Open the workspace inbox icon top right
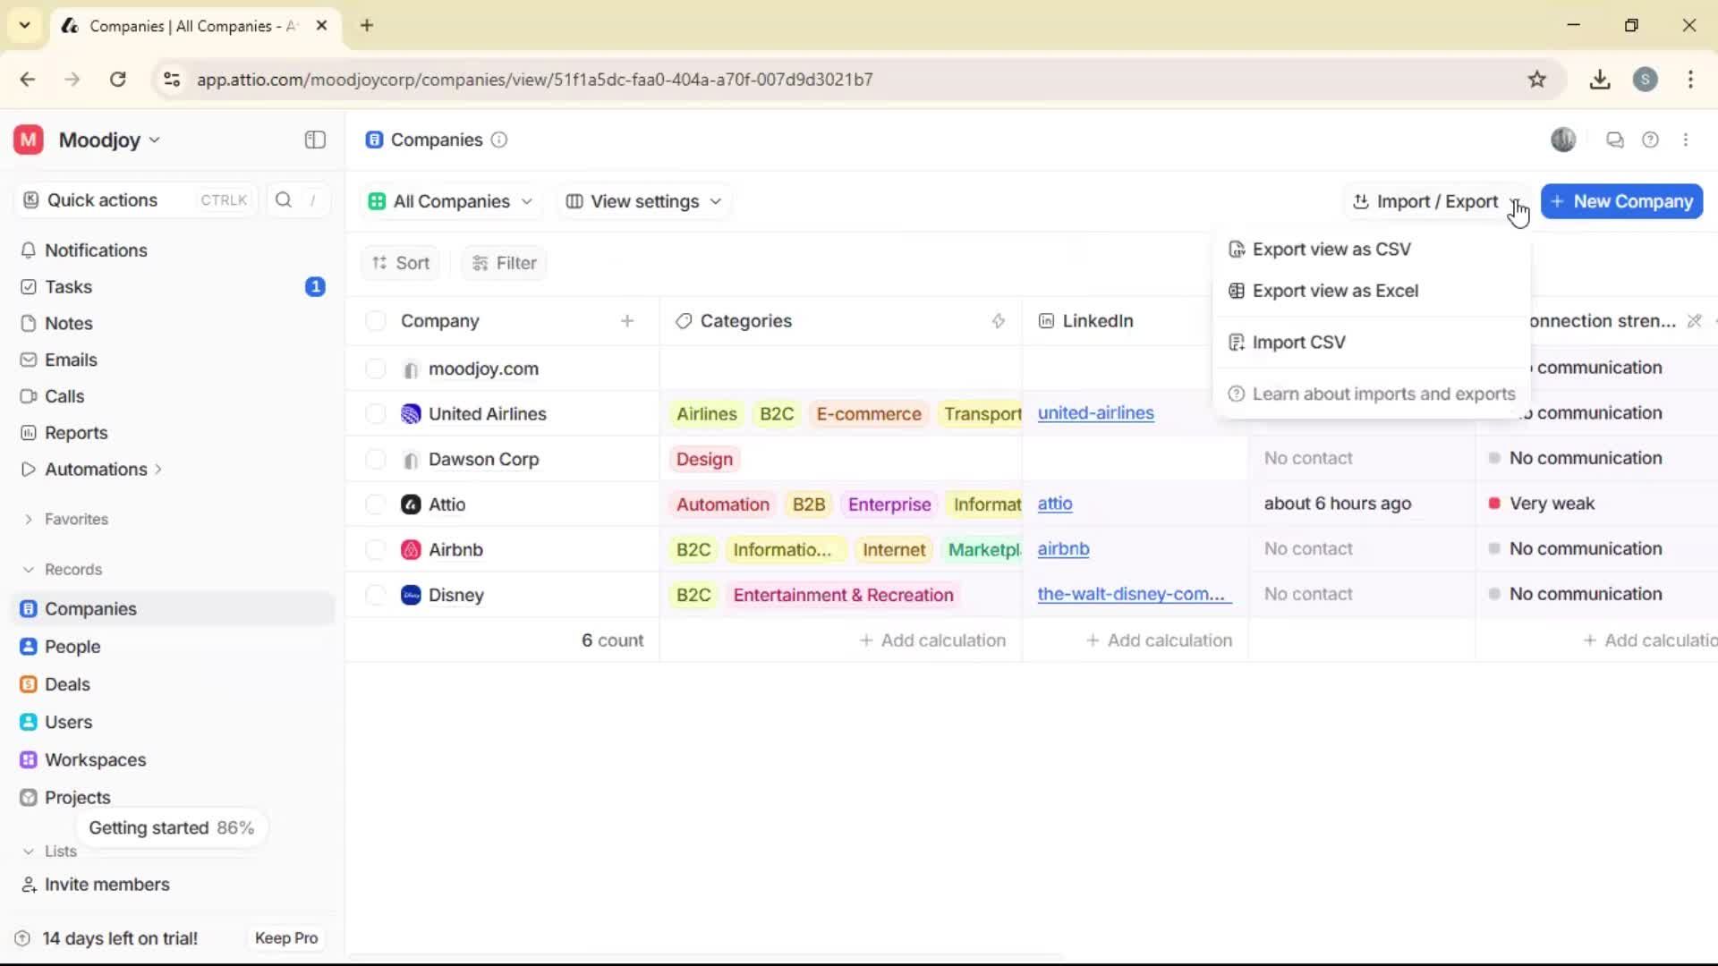The image size is (1718, 966). pyautogui.click(x=1614, y=140)
